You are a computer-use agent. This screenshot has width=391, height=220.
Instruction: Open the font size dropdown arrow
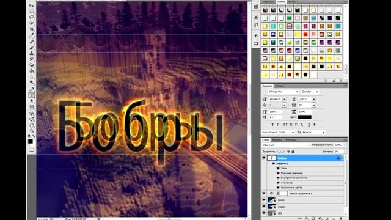pos(285,99)
